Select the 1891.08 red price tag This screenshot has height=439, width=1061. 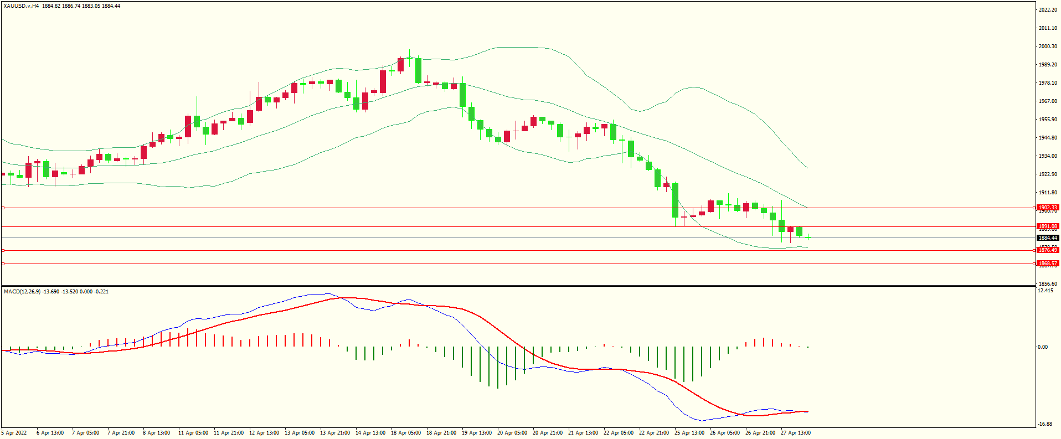[x=1047, y=226]
